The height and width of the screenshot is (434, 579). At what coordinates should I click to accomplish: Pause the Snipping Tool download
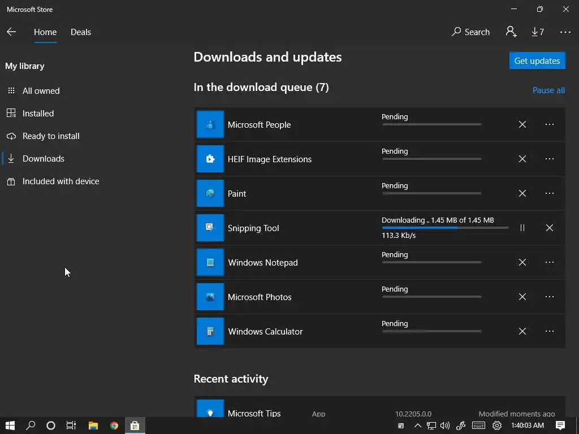pos(522,228)
